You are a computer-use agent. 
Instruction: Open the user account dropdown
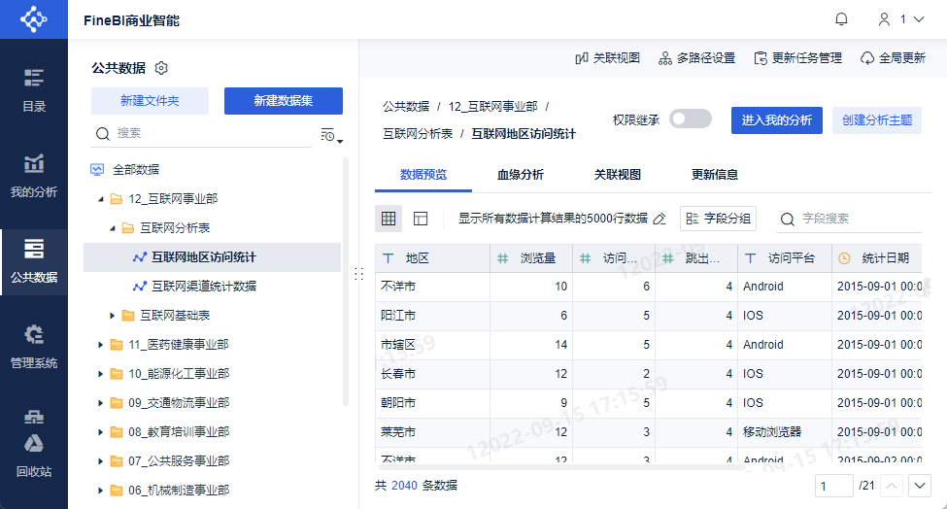coord(901,19)
